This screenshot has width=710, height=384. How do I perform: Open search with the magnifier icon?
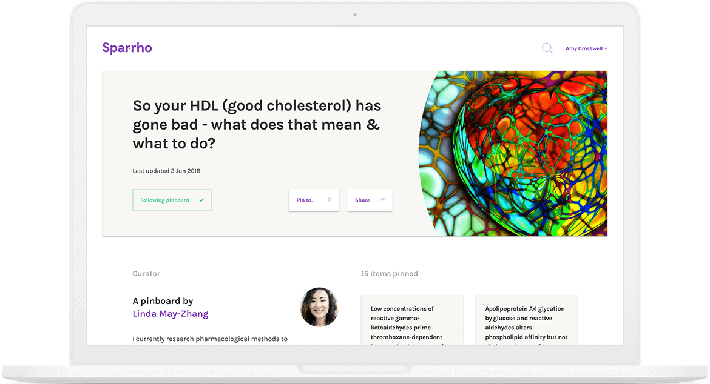pyautogui.click(x=547, y=48)
